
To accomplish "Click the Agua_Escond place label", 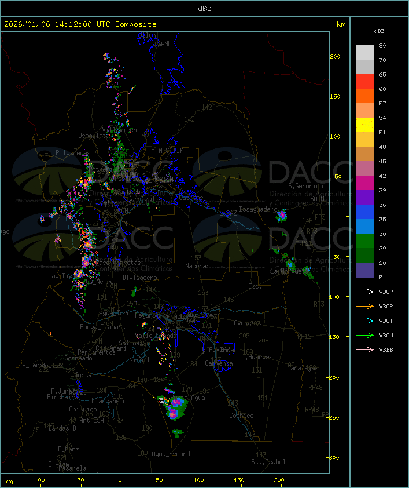I will pos(171,454).
